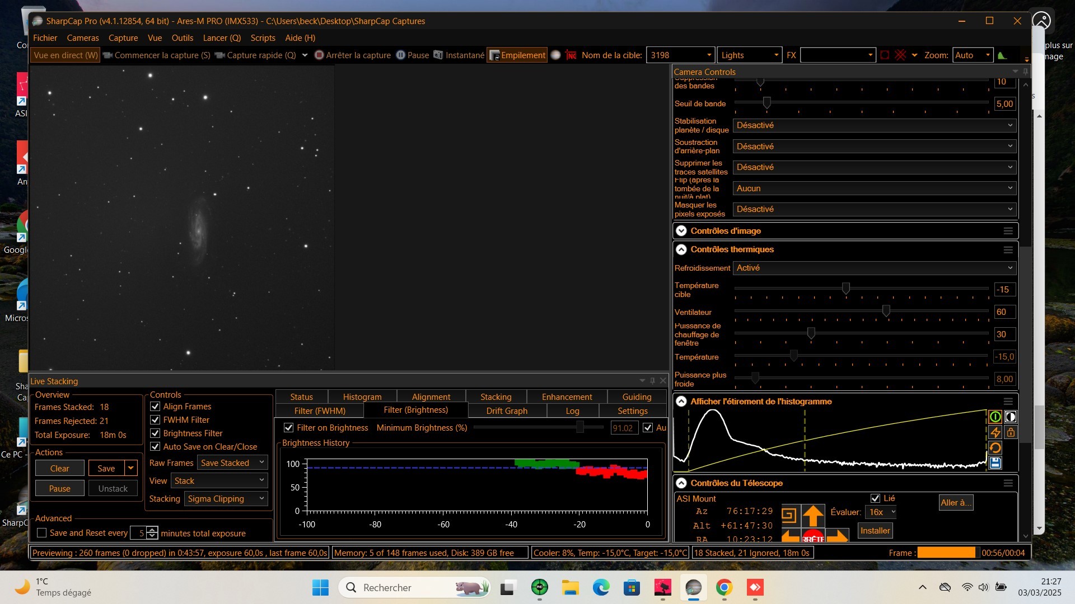The width and height of the screenshot is (1075, 604).
Task: Click the green mini histogram toolbar icon
Action: coord(1002,55)
